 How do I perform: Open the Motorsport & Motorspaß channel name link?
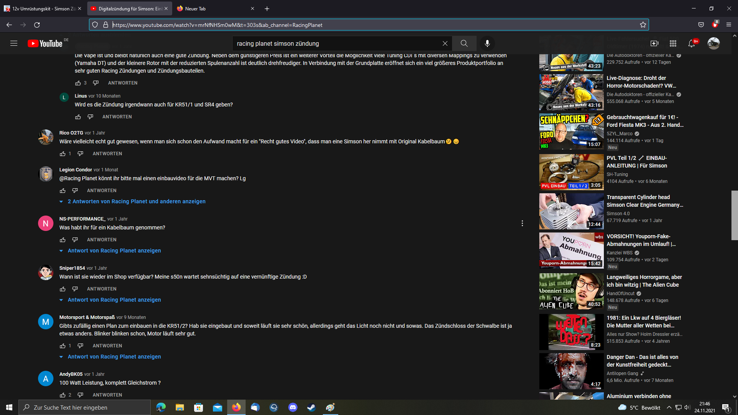click(87, 317)
